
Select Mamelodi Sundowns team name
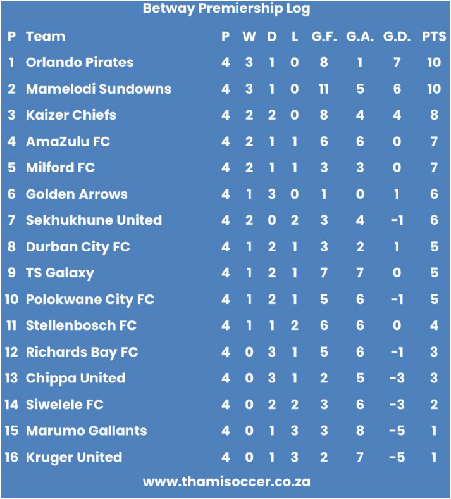point(99,89)
